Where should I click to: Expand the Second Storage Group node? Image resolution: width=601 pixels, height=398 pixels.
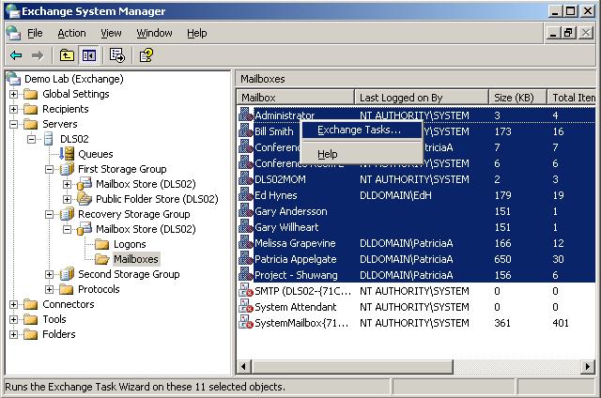49,274
